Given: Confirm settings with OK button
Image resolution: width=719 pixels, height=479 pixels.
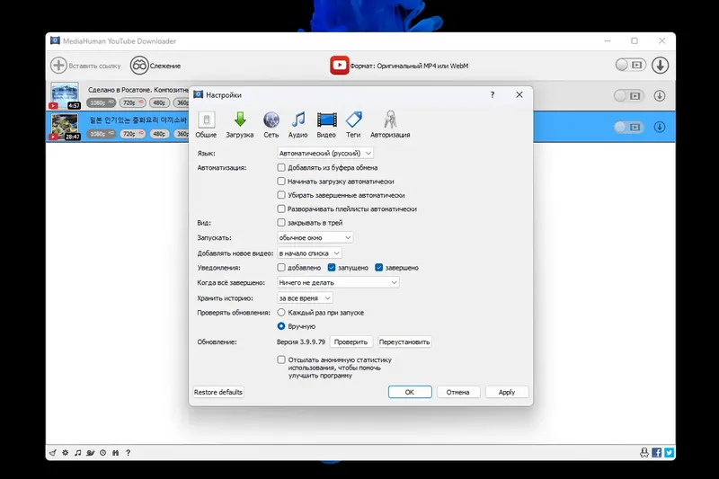Looking at the screenshot, I should point(410,392).
